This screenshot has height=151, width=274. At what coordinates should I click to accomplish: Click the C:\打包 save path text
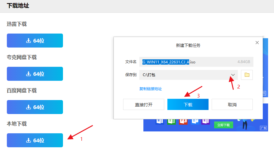149,75
